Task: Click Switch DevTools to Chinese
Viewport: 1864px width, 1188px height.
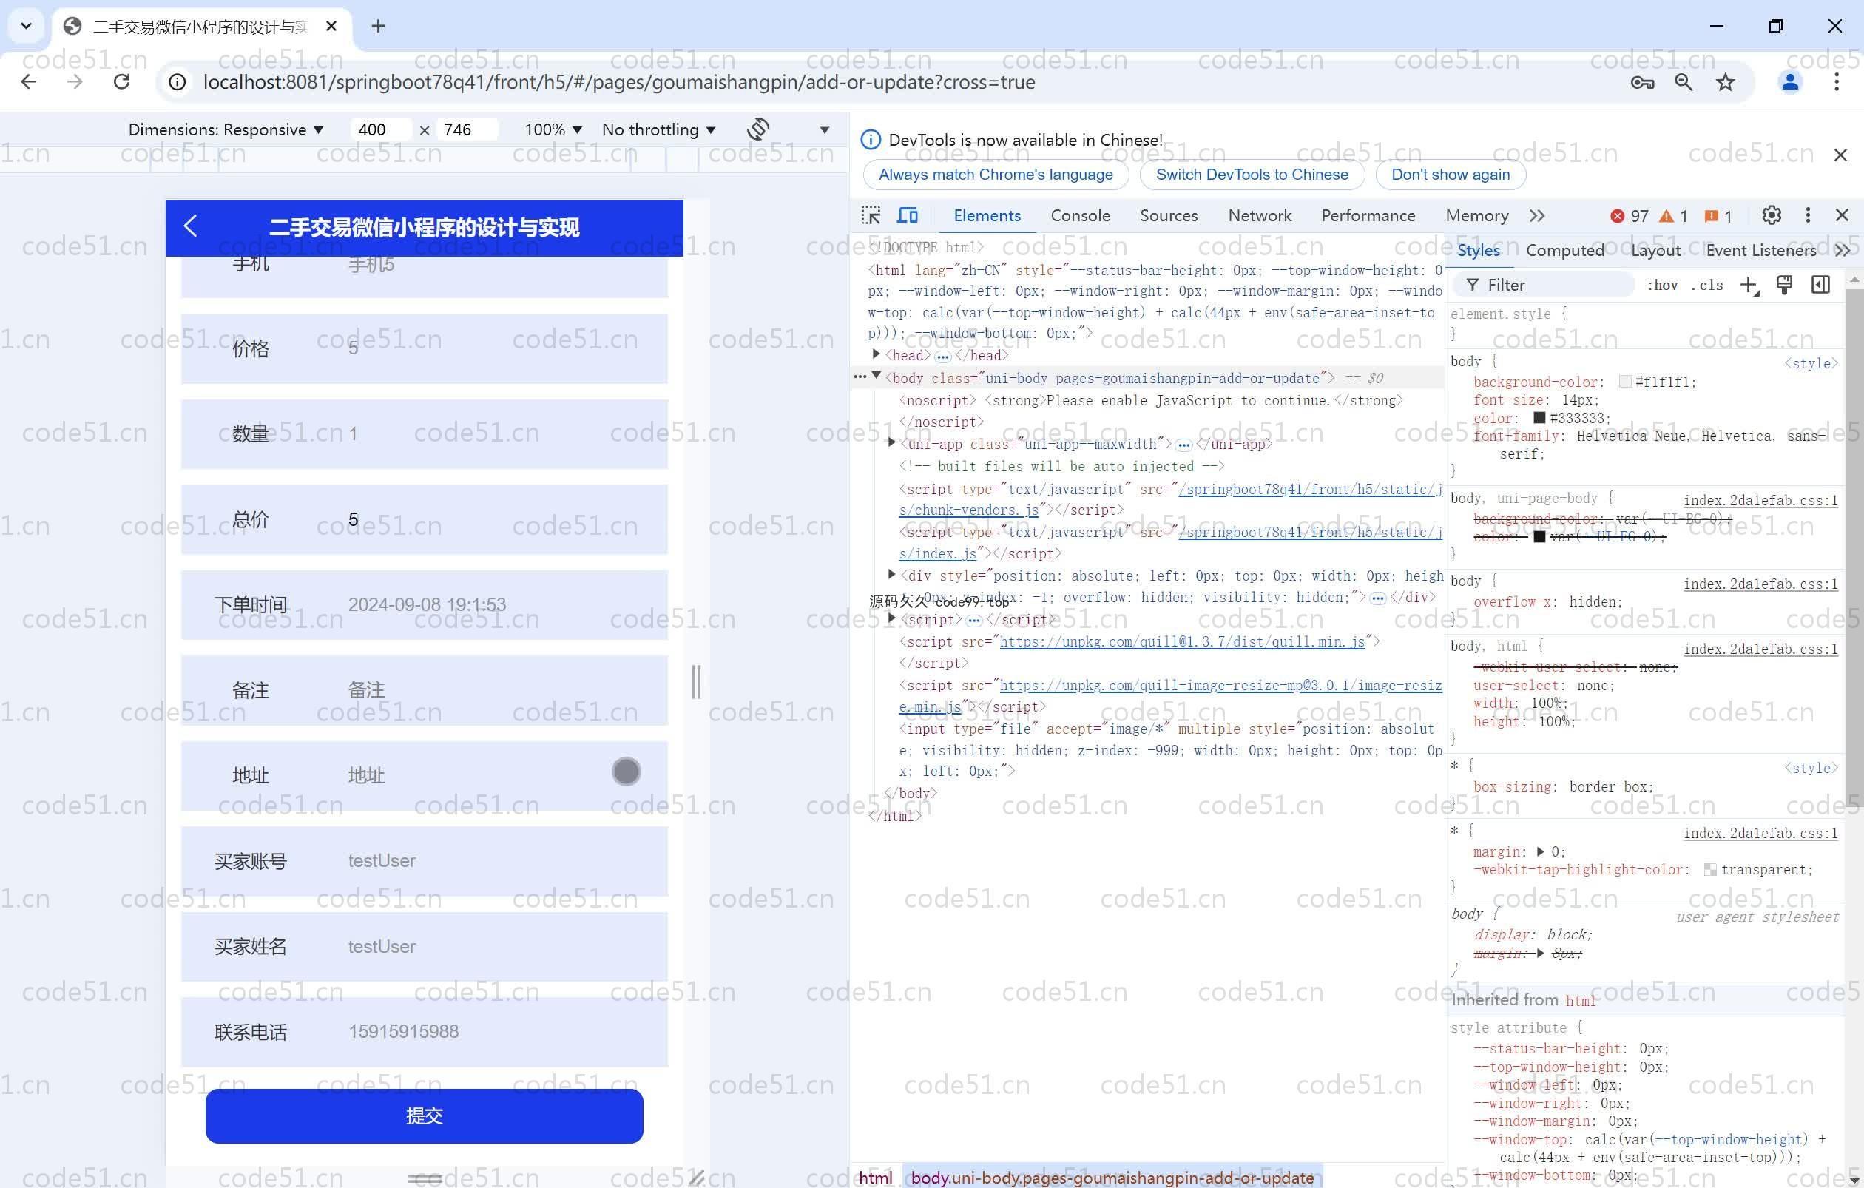Action: coord(1252,174)
